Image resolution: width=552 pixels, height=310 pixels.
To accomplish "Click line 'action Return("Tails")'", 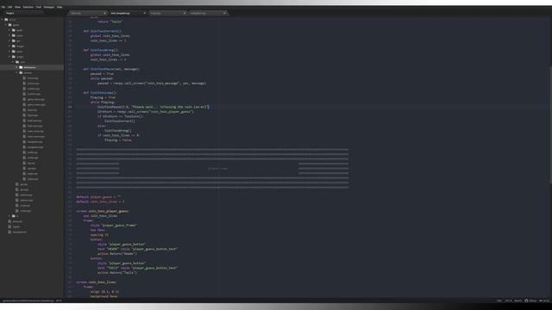I will coord(117,273).
